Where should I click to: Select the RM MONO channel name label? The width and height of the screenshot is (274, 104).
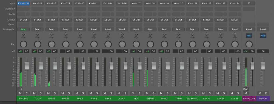[x=192, y=99]
